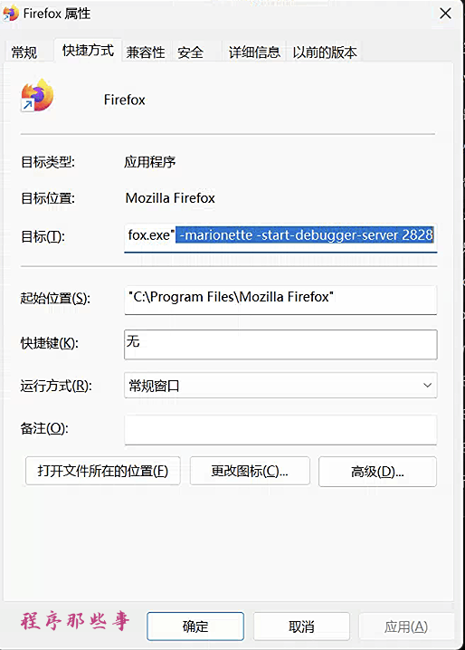The width and height of the screenshot is (465, 650).
Task: Open the 兼容性 tab
Action: (146, 53)
